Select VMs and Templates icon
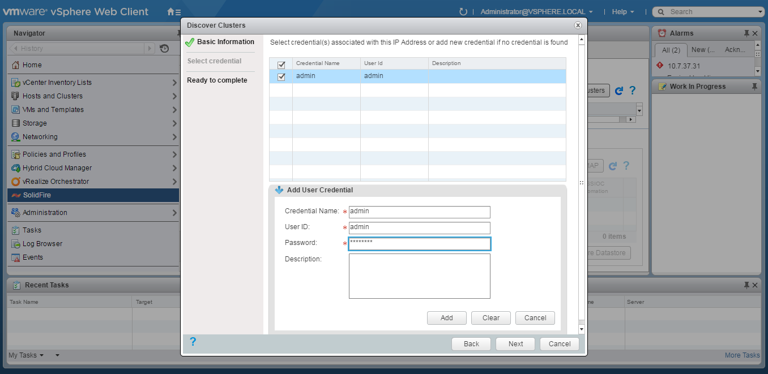 [x=16, y=110]
